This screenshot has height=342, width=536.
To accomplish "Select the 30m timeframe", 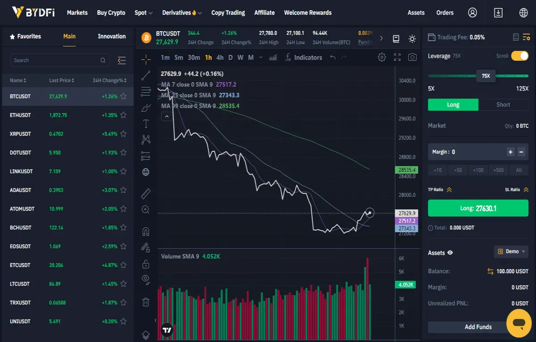I will (194, 57).
